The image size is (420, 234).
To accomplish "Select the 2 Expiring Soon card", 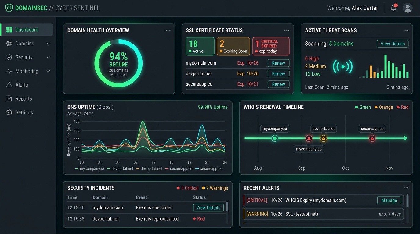I will click(234, 46).
